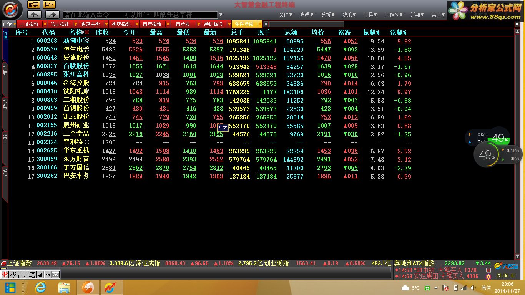Go back with the left arrow button
Image resolution: width=525 pixels, height=295 pixels.
click(x=34, y=15)
